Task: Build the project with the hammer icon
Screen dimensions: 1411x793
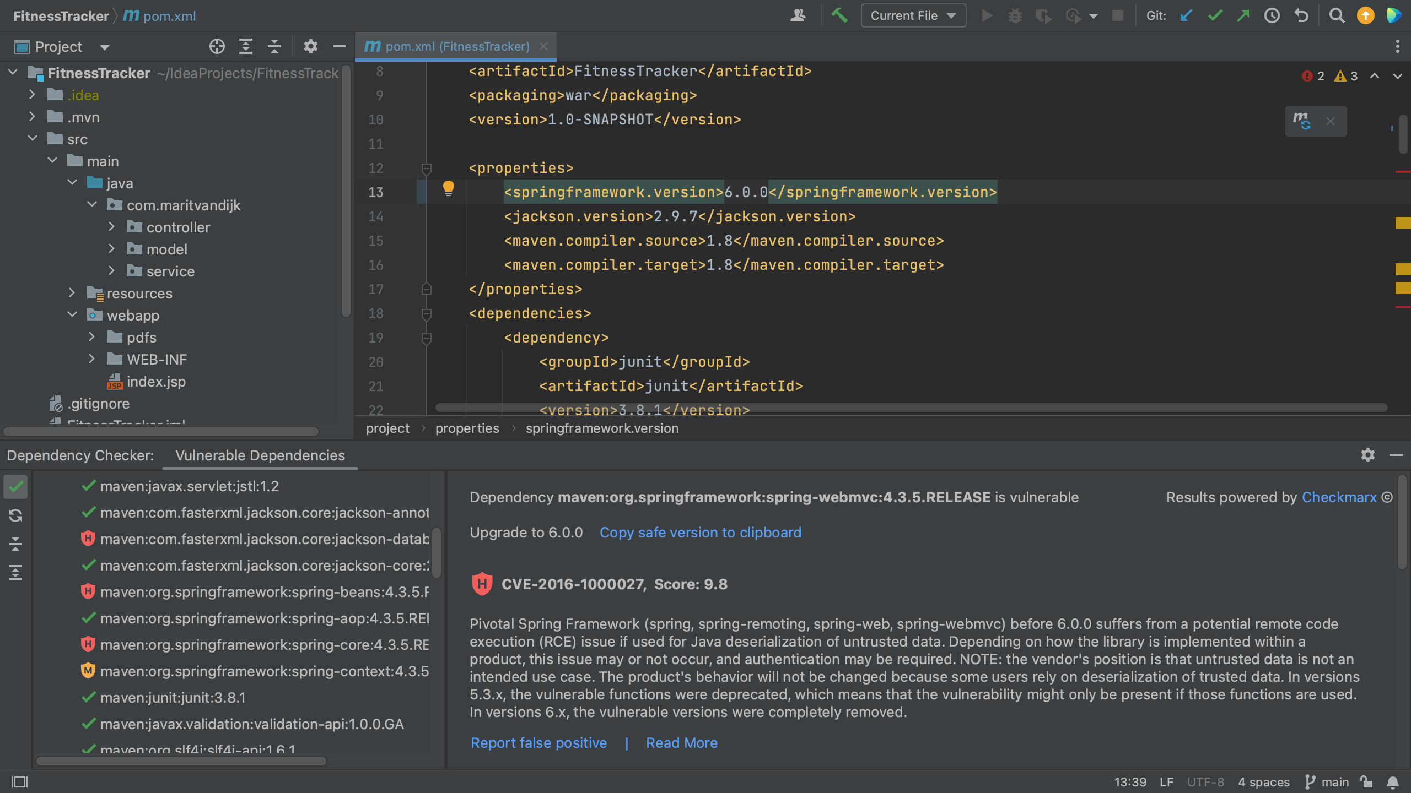Action: [839, 15]
